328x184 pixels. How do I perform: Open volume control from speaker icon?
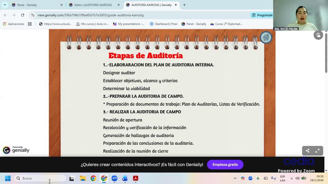pos(298,178)
